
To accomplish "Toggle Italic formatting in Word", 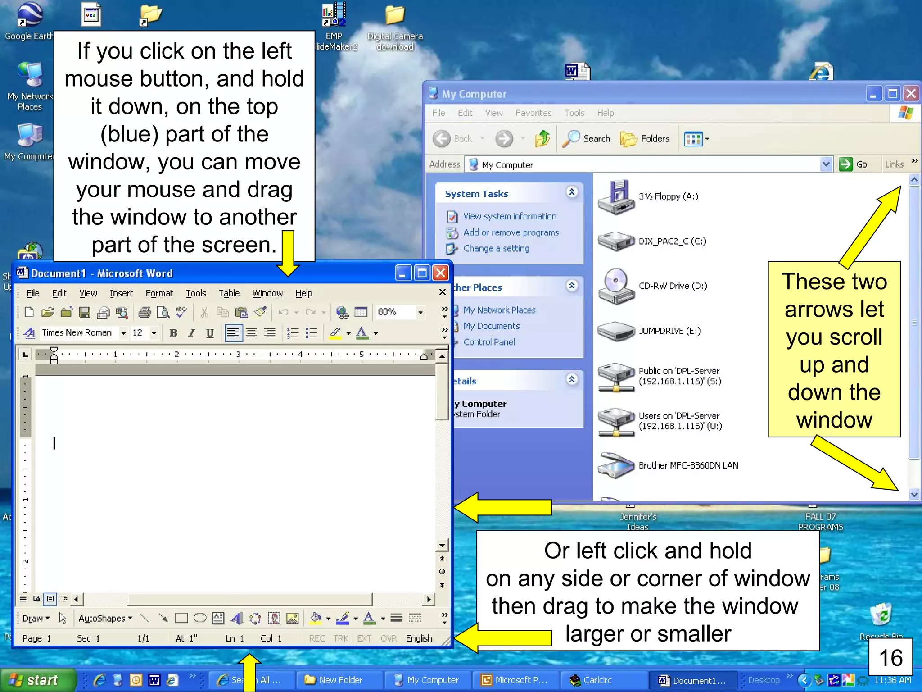I will coord(191,333).
